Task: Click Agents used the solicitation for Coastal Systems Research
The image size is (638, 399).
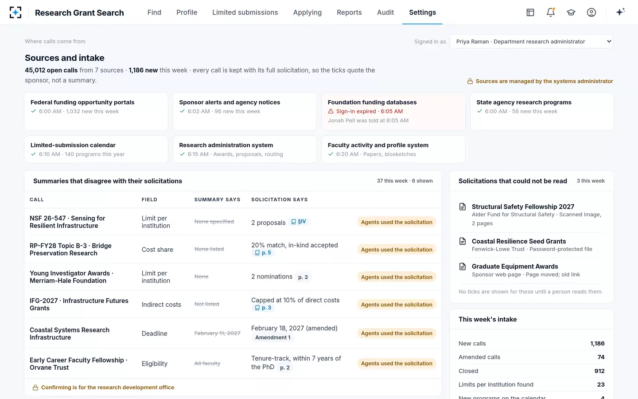Action: pyautogui.click(x=397, y=333)
